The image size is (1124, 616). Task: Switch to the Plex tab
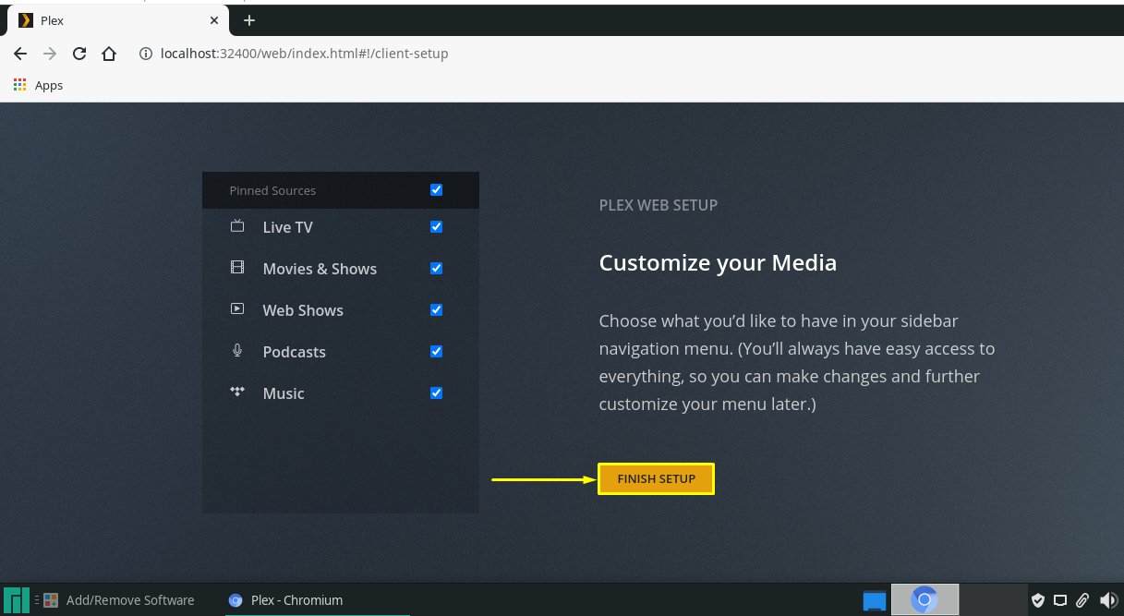pyautogui.click(x=117, y=20)
